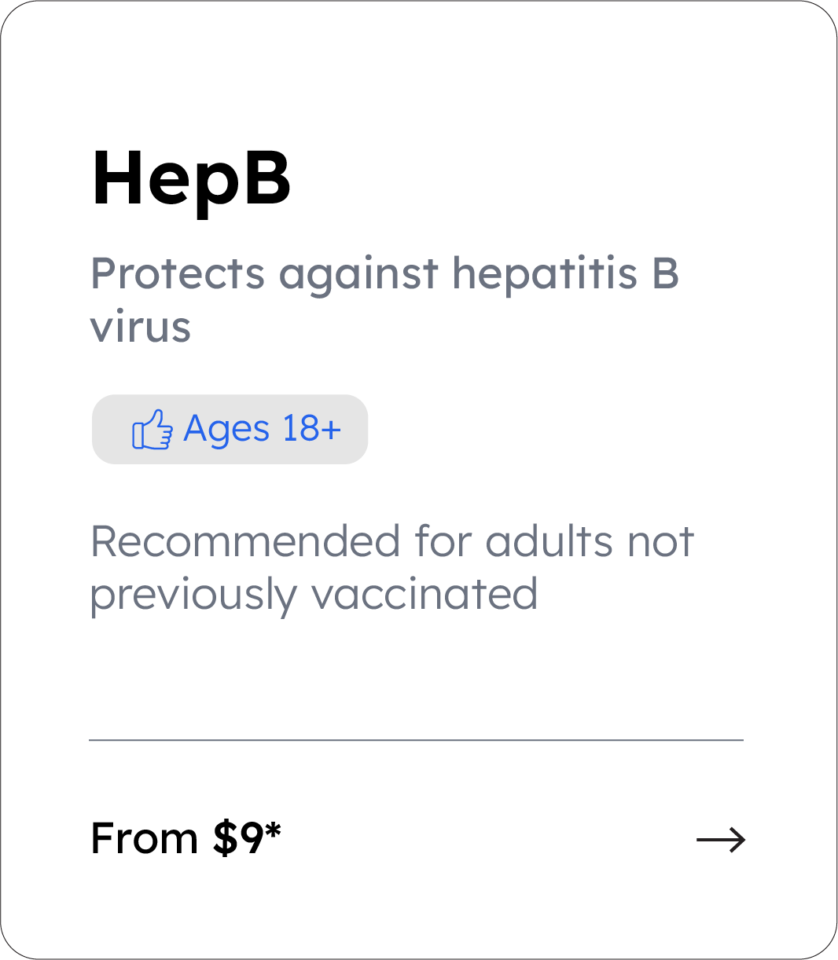This screenshot has height=960, width=838.
Task: Open the HepB vaccine title
Action: 191,179
